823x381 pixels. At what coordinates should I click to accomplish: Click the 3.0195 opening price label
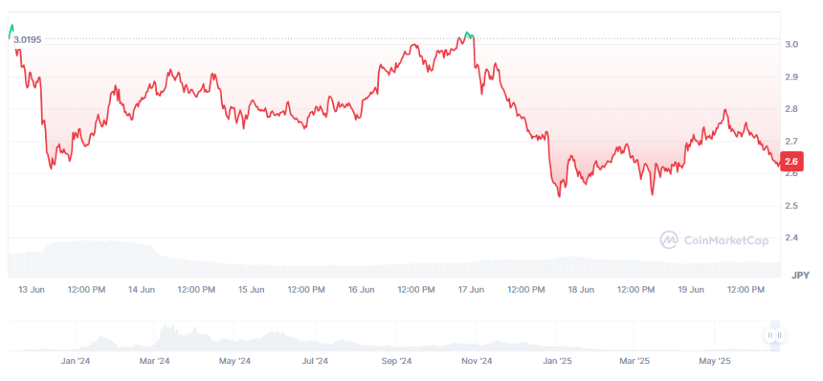point(27,39)
